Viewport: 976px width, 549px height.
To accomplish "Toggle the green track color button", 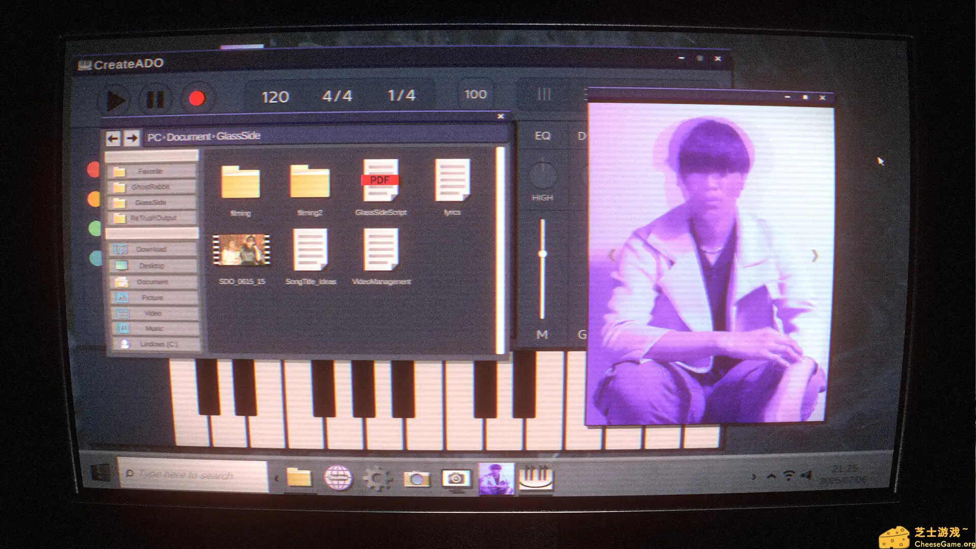I will click(x=95, y=228).
